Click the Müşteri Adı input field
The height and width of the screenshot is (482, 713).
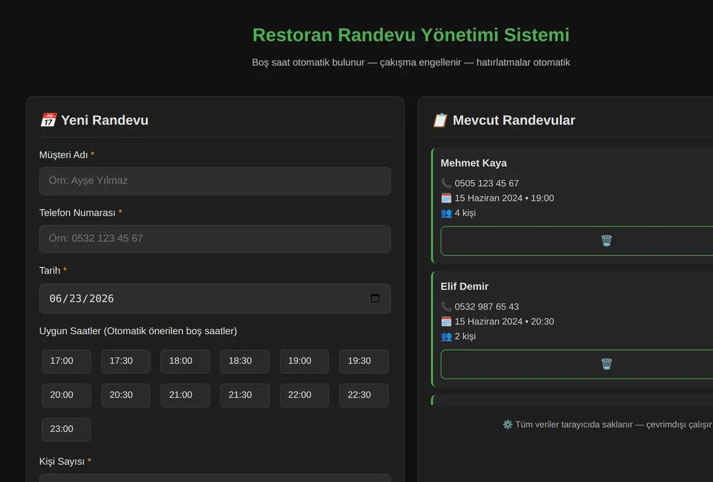215,181
